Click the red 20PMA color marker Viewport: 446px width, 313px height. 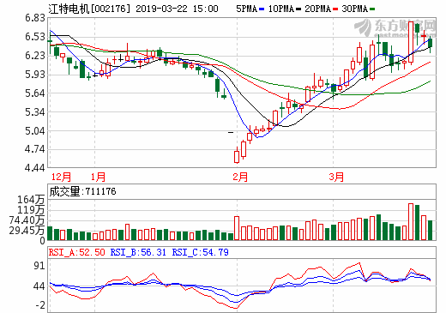[335, 9]
